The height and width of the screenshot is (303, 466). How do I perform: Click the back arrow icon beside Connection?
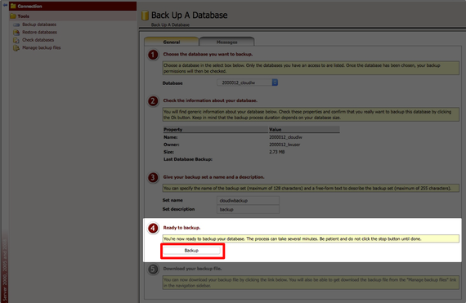tap(5, 5)
